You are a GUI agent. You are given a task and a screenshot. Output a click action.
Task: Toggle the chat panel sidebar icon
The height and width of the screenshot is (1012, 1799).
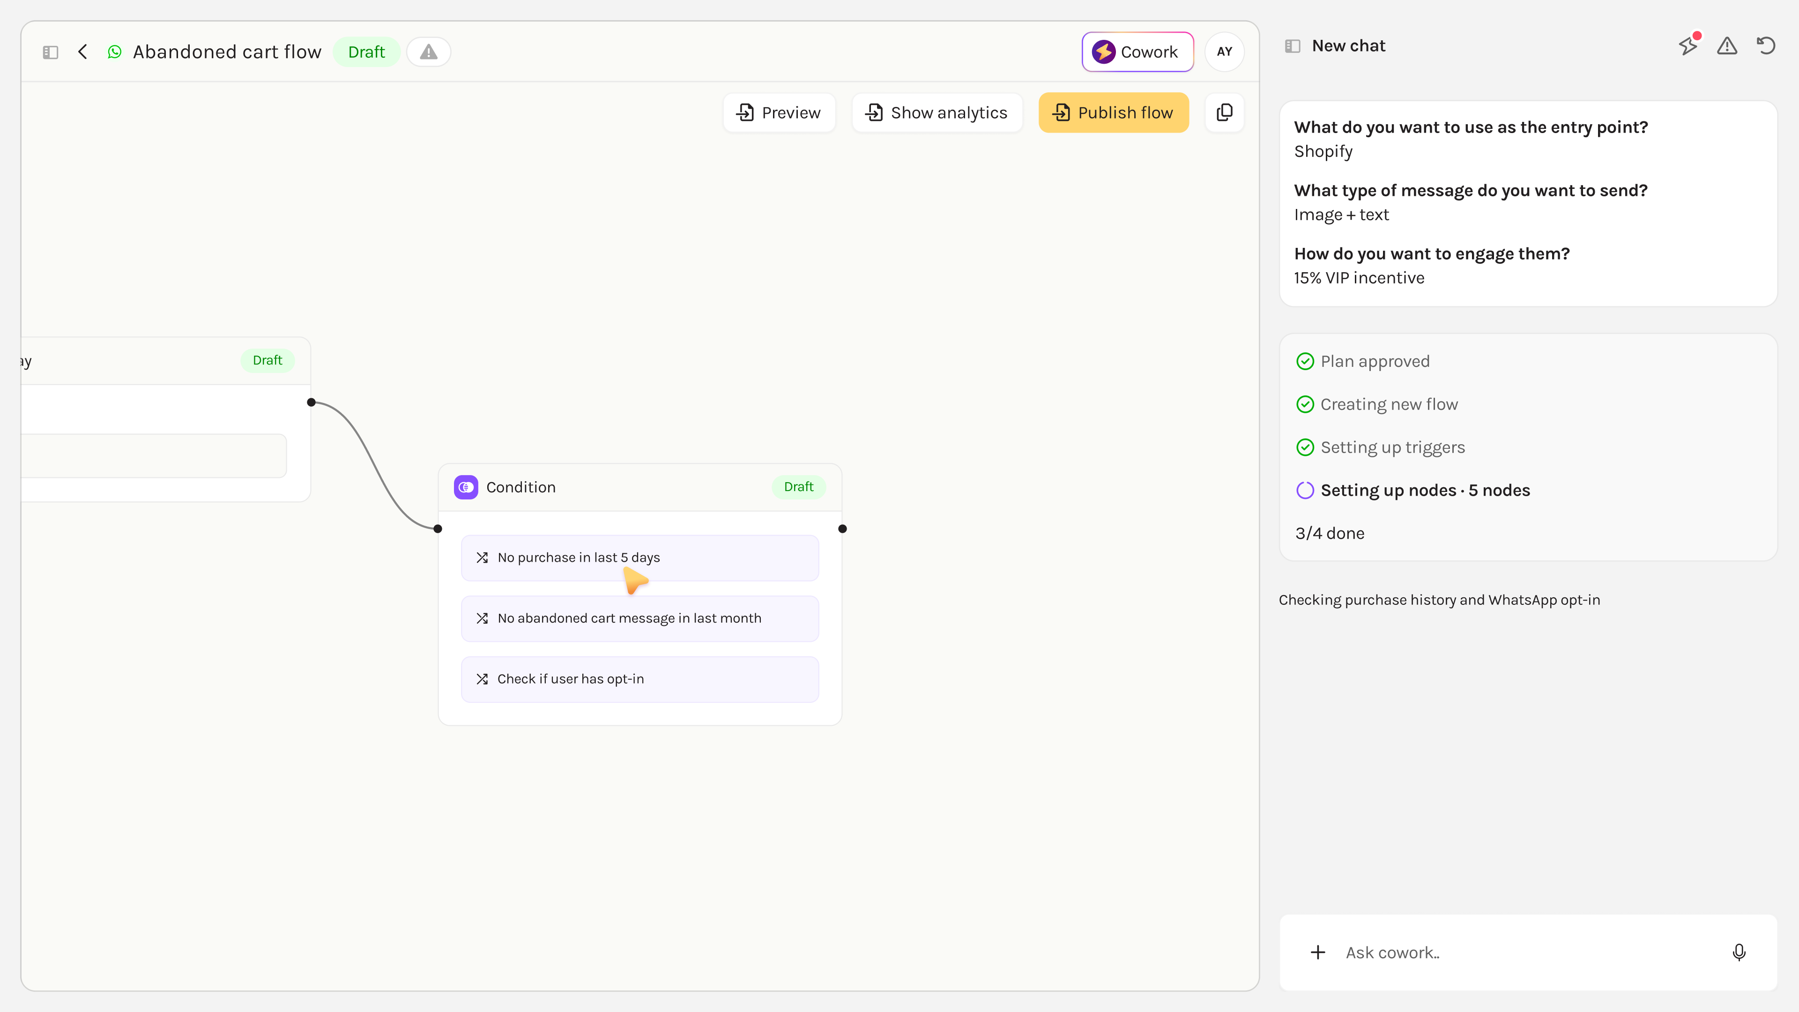pyautogui.click(x=1293, y=46)
